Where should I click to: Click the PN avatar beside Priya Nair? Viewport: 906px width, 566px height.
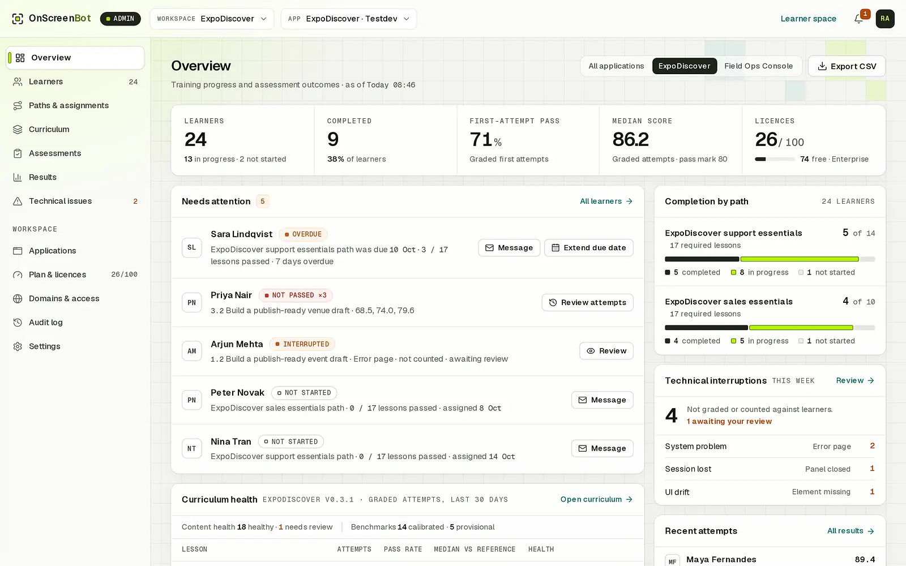192,302
